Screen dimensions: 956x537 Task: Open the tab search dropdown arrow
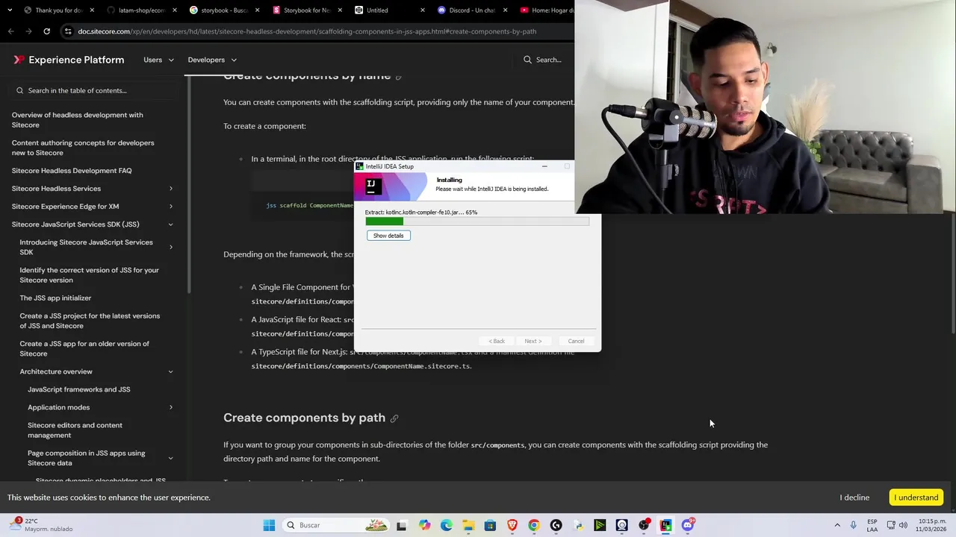(x=9, y=10)
